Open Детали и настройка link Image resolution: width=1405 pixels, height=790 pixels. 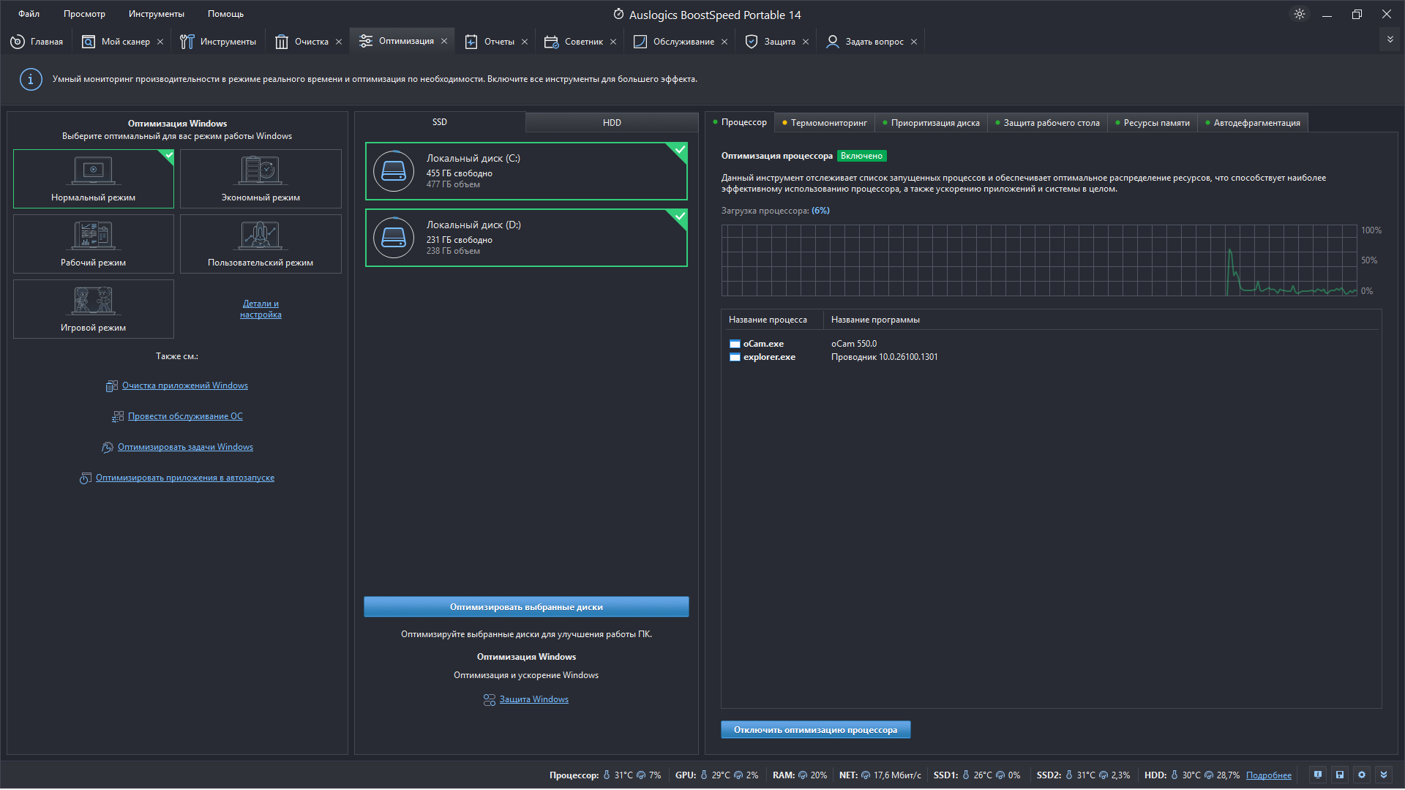click(261, 309)
